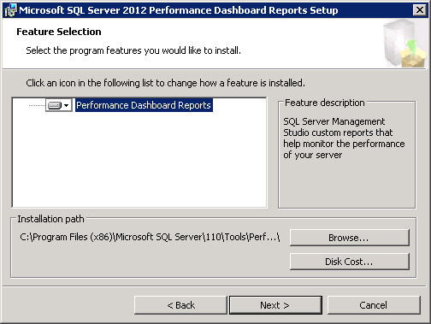This screenshot has height=324, width=431.
Task: Open the Disk Cost... dialog
Action: (x=350, y=262)
